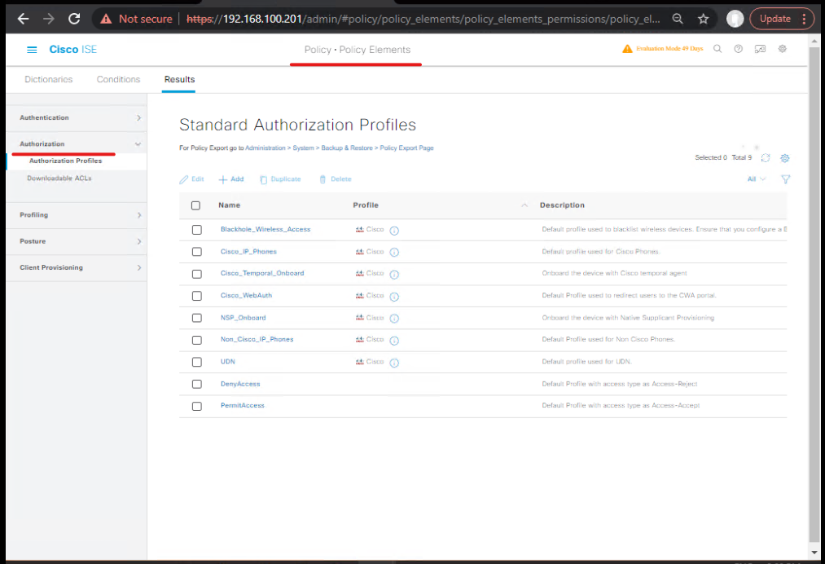Show info for NSP_Onboard profile

[394, 319]
